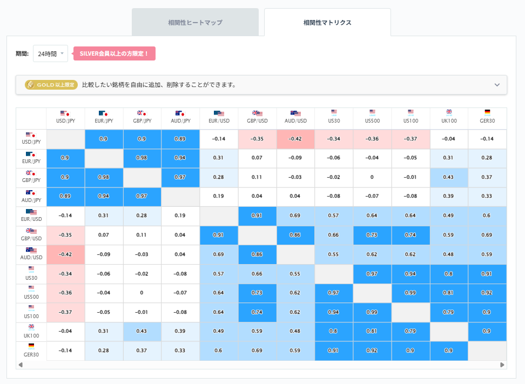Click the AUD/JPY column header flag icon
The height and width of the screenshot is (384, 525).
pos(181,111)
